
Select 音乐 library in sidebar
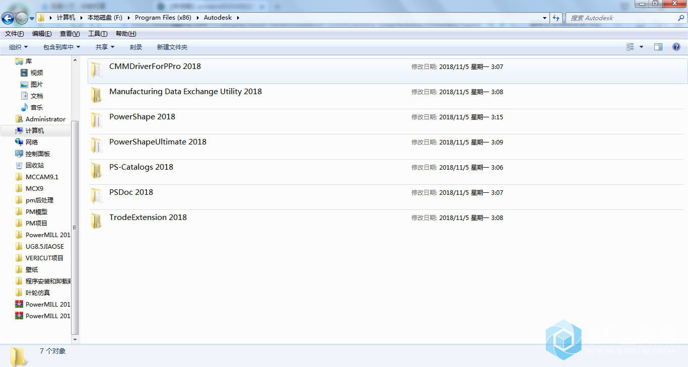[37, 107]
